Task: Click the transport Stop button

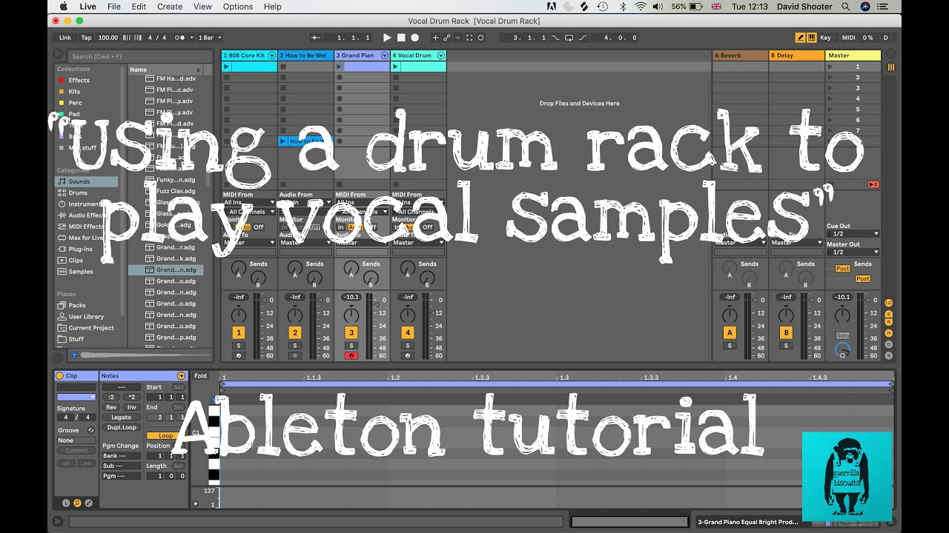Action: pos(401,38)
